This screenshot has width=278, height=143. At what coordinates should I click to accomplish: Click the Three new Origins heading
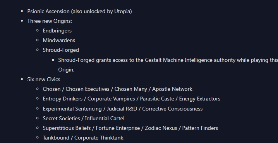pos(50,21)
